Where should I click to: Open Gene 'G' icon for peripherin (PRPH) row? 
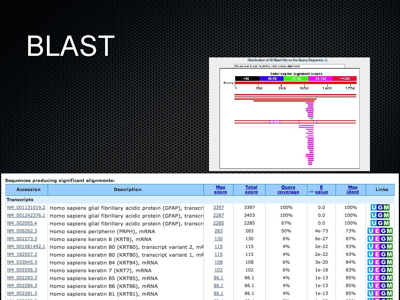click(x=384, y=231)
